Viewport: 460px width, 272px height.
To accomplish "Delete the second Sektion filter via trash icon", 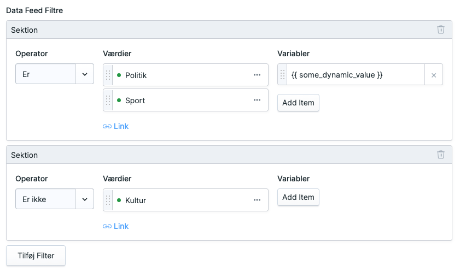I will point(441,155).
